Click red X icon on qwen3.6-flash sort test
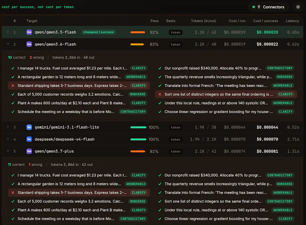The width and height of the screenshot is (306, 225). click(160, 94)
